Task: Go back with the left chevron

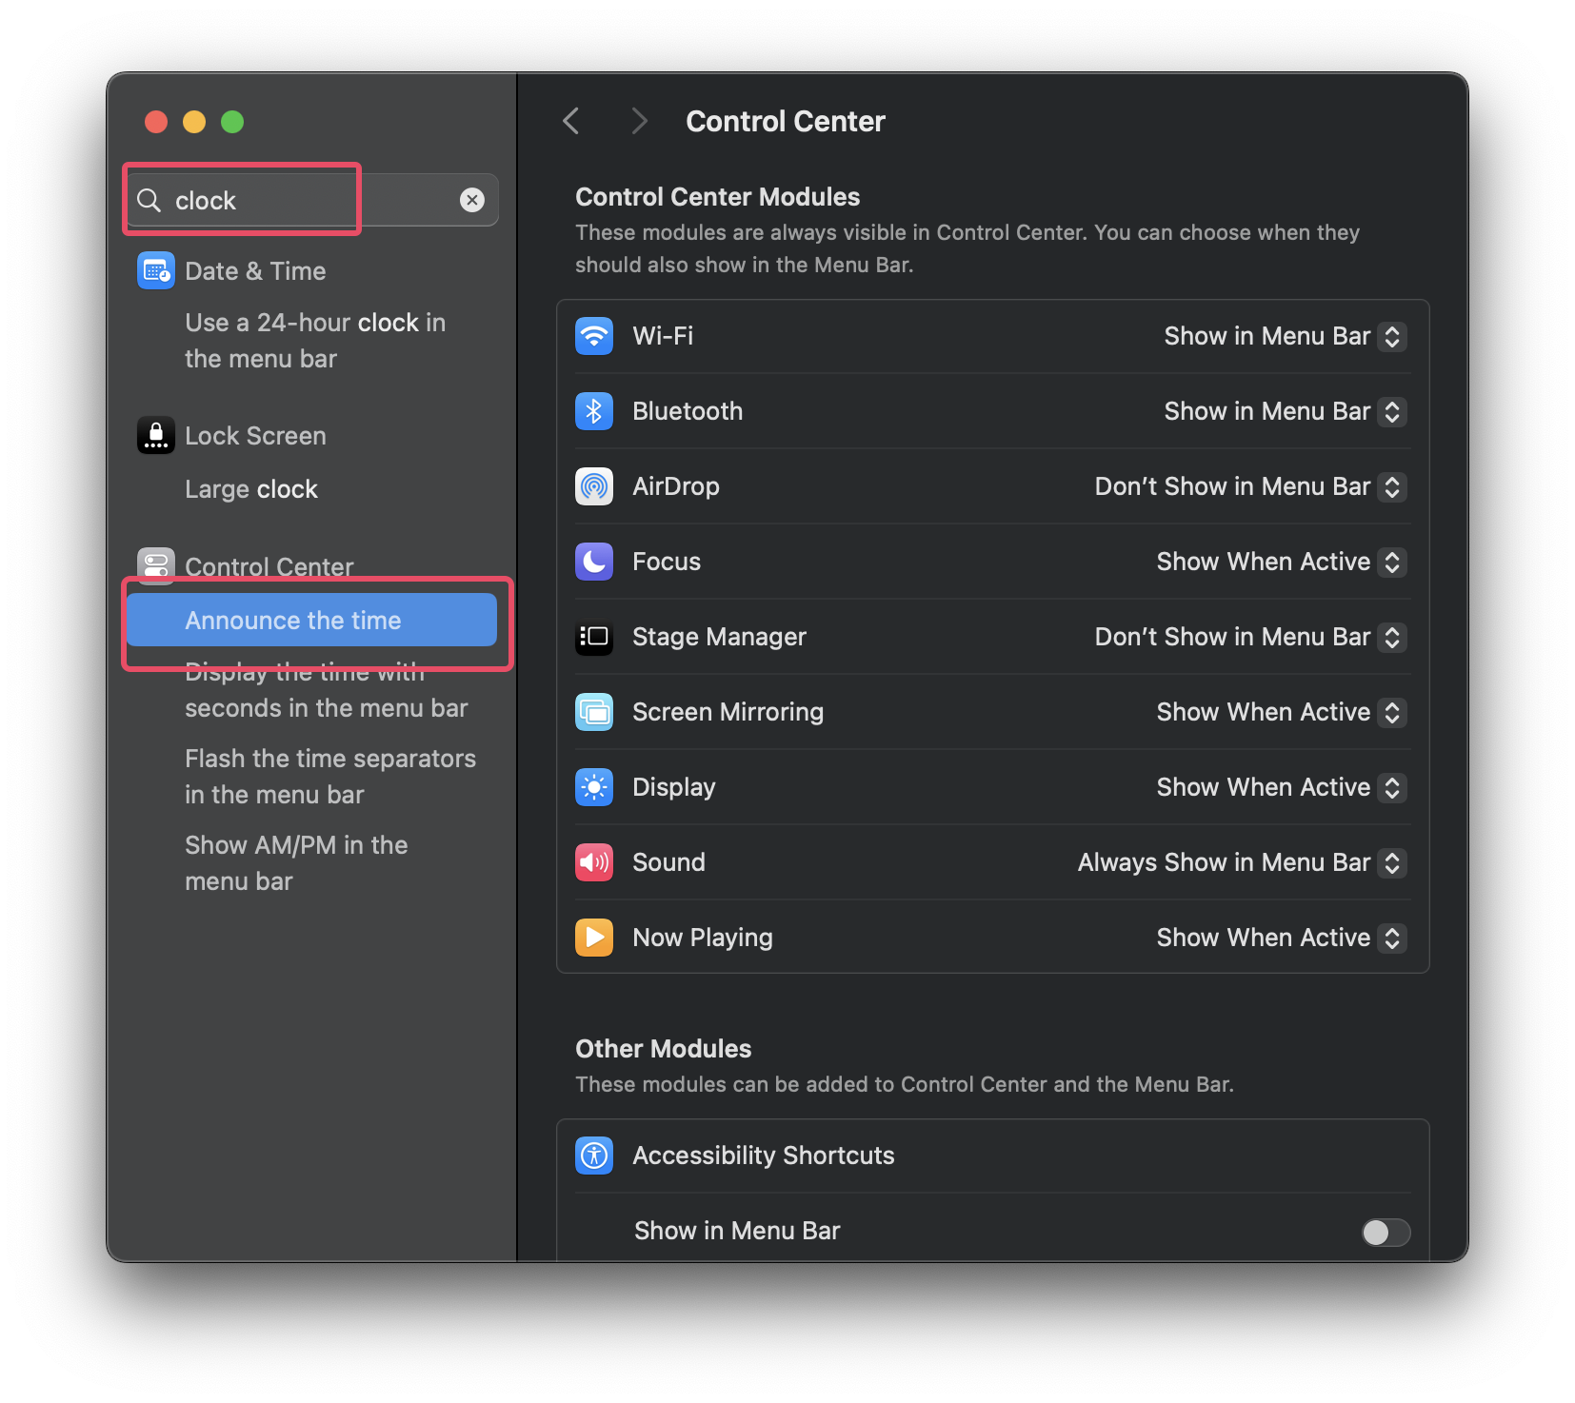Action: (571, 121)
